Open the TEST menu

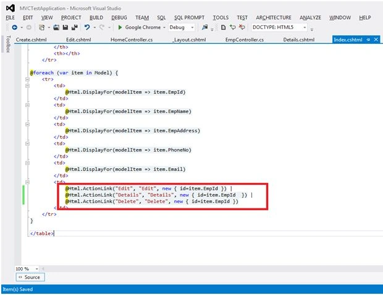tap(242, 17)
